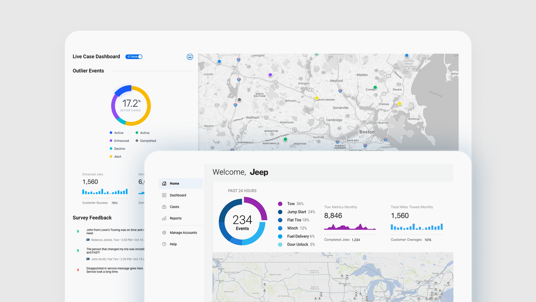Image resolution: width=536 pixels, height=302 pixels.
Task: Click the Enhanced Jobs value 1,560
Action: tap(90, 182)
